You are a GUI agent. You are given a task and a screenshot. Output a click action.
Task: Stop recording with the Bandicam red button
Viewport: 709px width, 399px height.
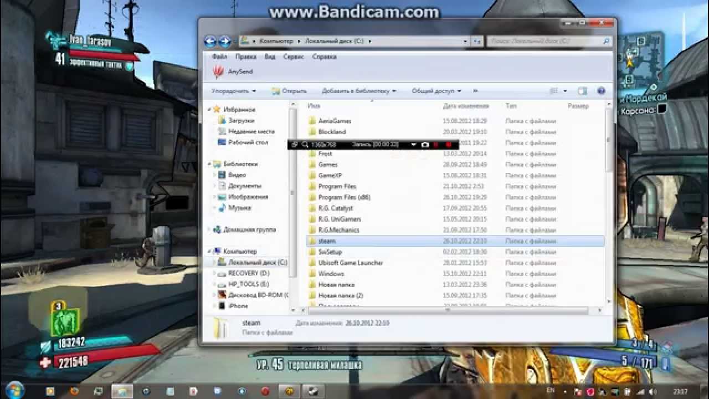pos(448,145)
